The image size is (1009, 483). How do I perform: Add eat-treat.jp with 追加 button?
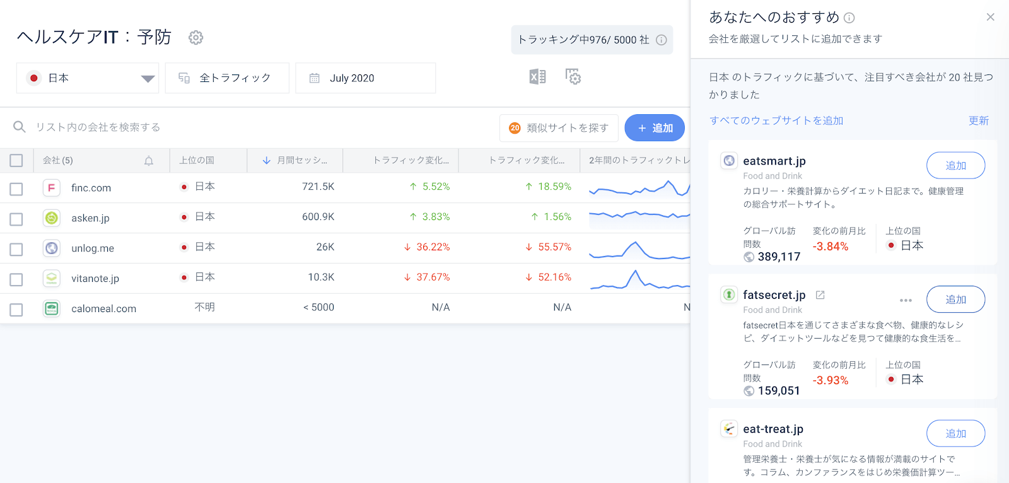(955, 433)
